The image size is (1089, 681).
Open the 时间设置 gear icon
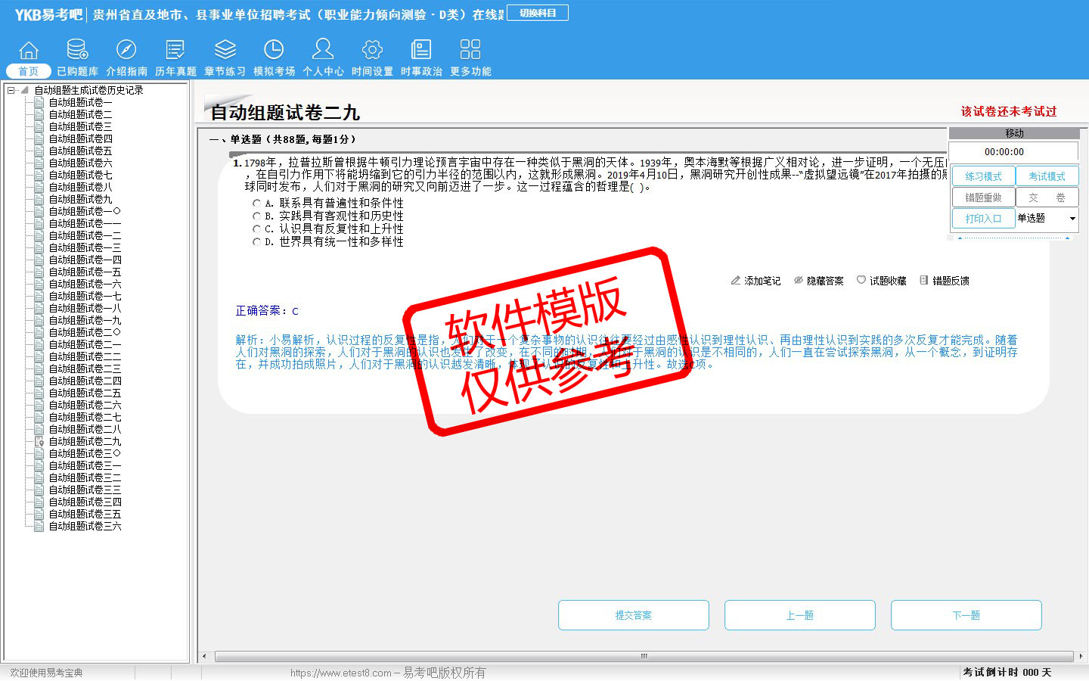[372, 51]
